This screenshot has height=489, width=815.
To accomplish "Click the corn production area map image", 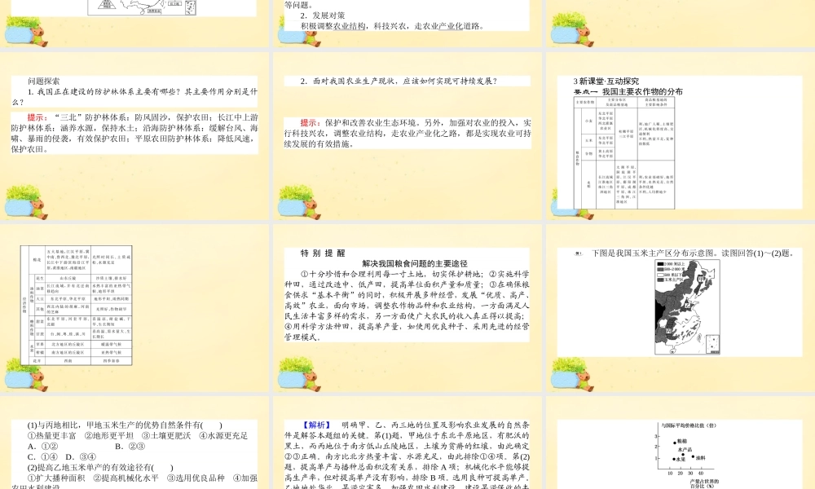I will point(687,307).
